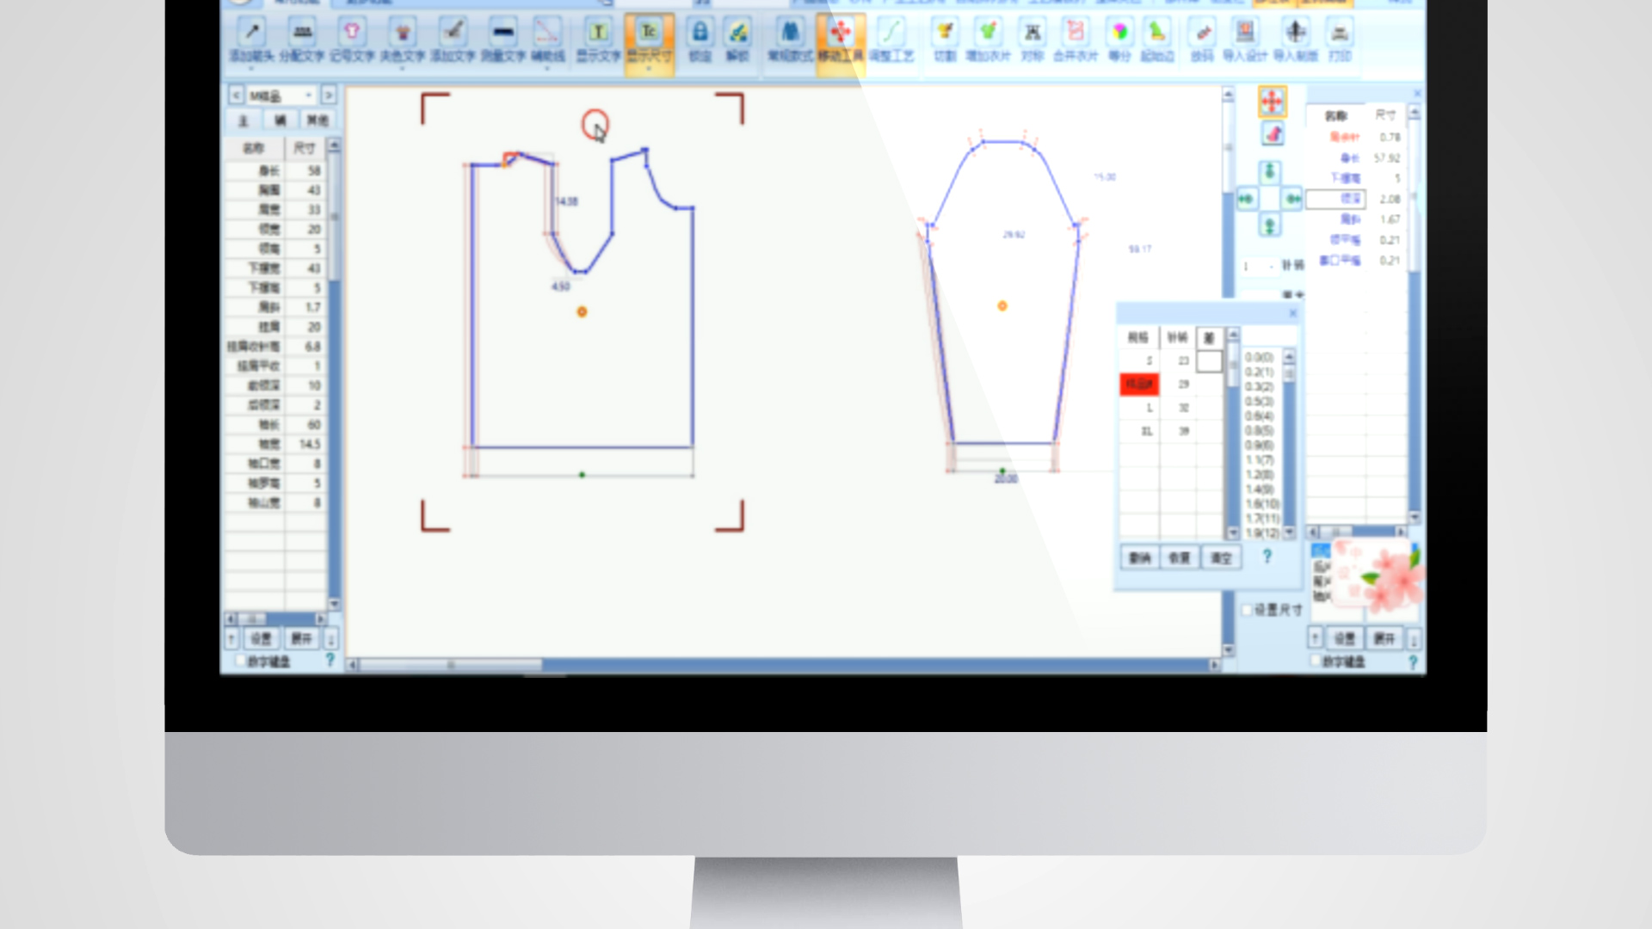Click the canvas horizontal scrollbar thumb
This screenshot has width=1652, height=929.
click(x=451, y=665)
